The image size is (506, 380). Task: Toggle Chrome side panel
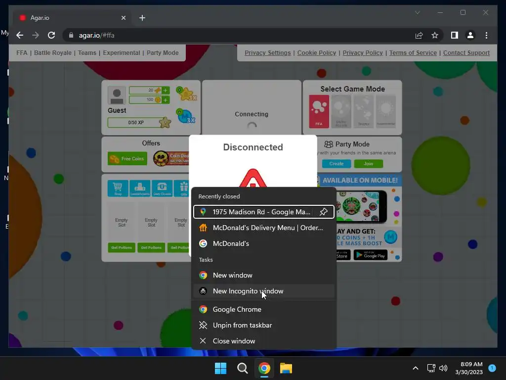coord(455,35)
